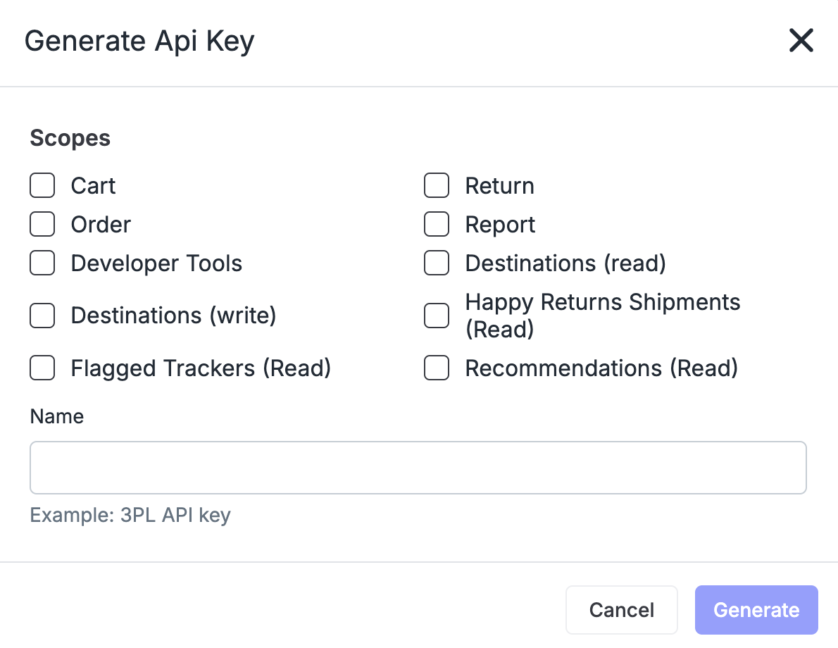This screenshot has width=838, height=648.
Task: Enable the Cart scope checkbox
Action: tap(42, 185)
